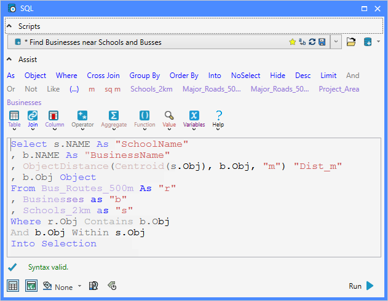Insert the Group By keyword

pyautogui.click(x=145, y=76)
